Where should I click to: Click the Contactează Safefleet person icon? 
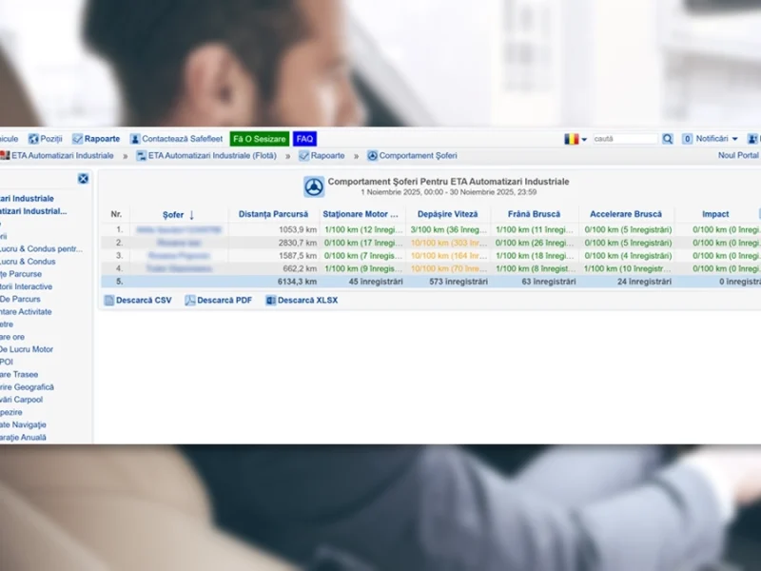pyautogui.click(x=135, y=139)
